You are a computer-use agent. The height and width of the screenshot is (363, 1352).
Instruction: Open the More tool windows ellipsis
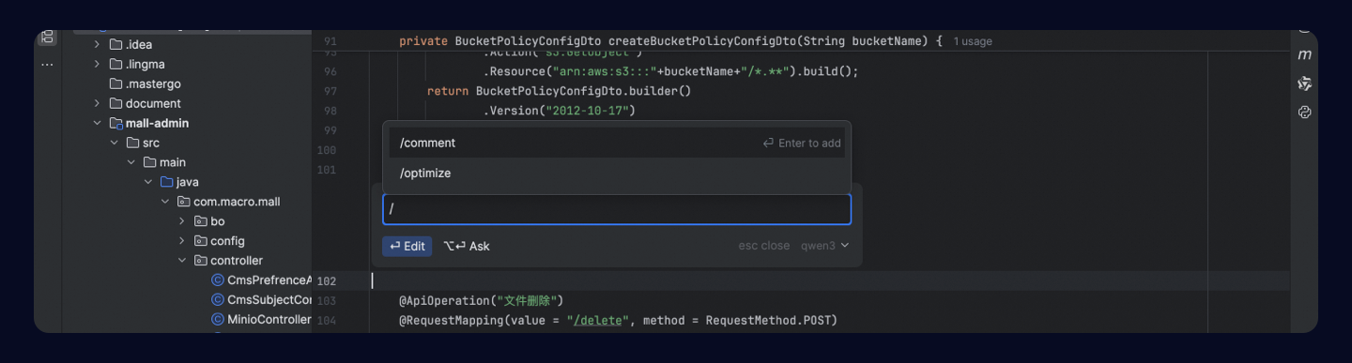pos(47,65)
